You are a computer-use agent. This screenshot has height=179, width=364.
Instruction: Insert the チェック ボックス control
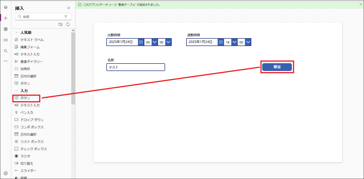33,149
